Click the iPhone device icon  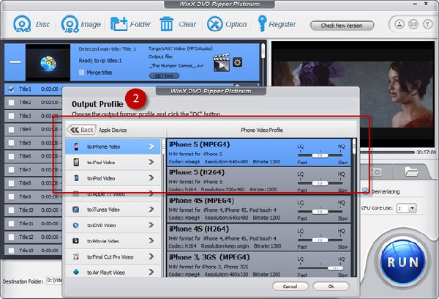[76, 147]
